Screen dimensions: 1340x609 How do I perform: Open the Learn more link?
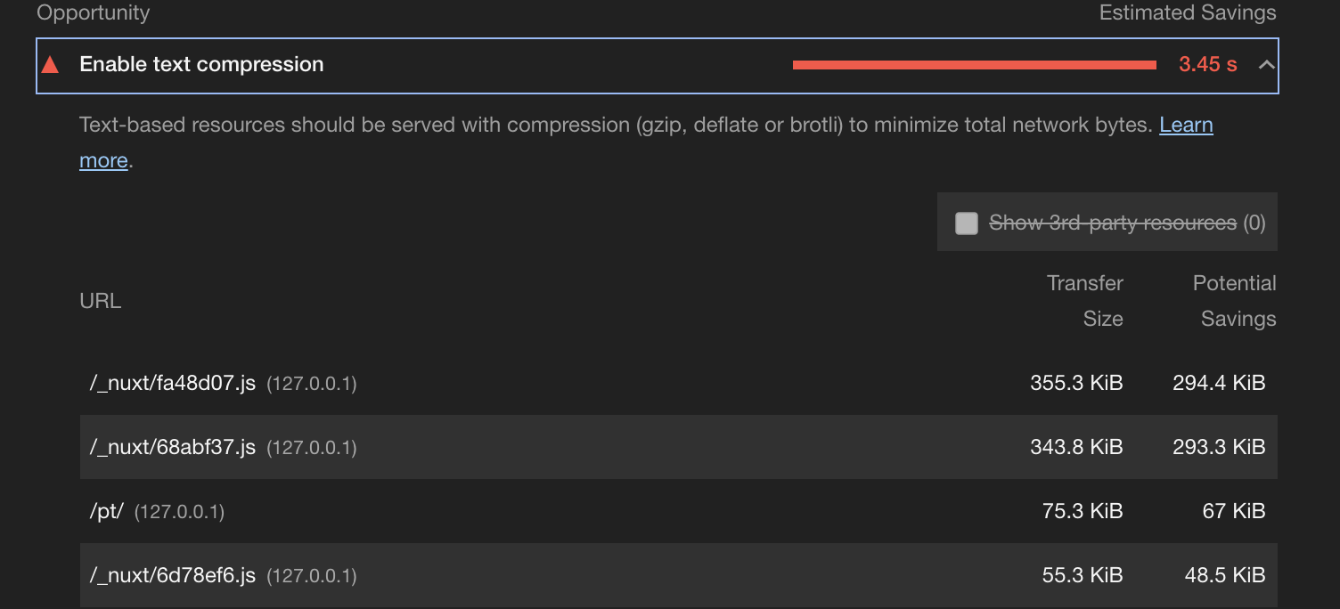(x=1186, y=125)
